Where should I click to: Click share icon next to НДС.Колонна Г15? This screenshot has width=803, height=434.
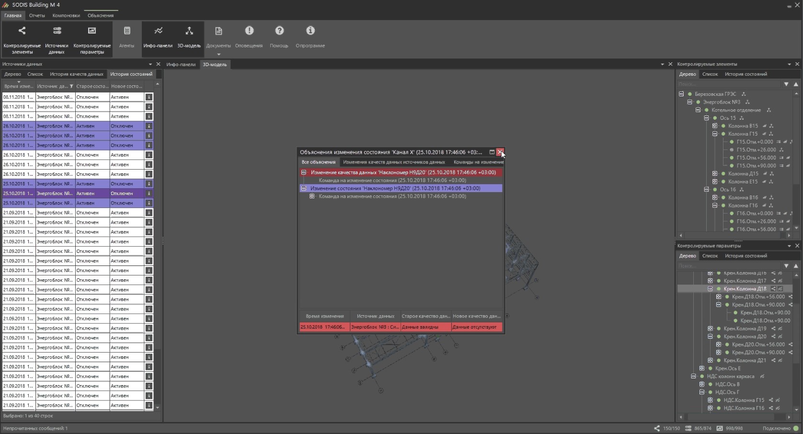[771, 400]
